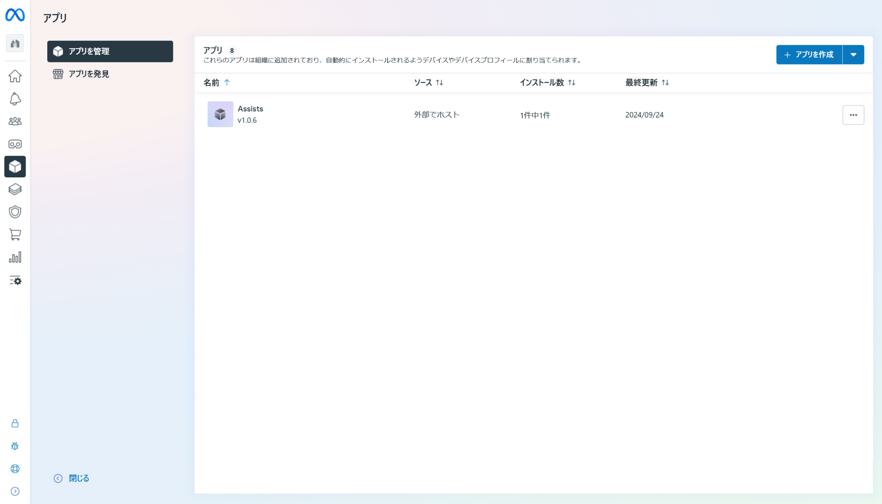
Task: Expand sidebar with bottom chevron icon
Action: click(15, 491)
